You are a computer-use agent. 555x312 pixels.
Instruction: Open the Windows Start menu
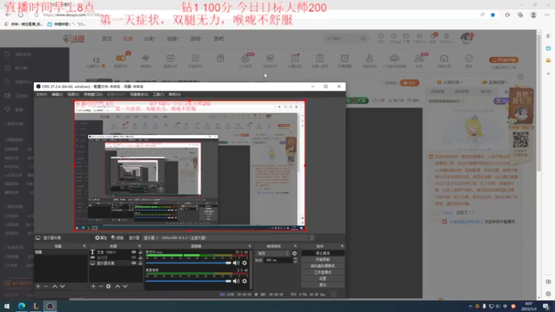click(7, 306)
